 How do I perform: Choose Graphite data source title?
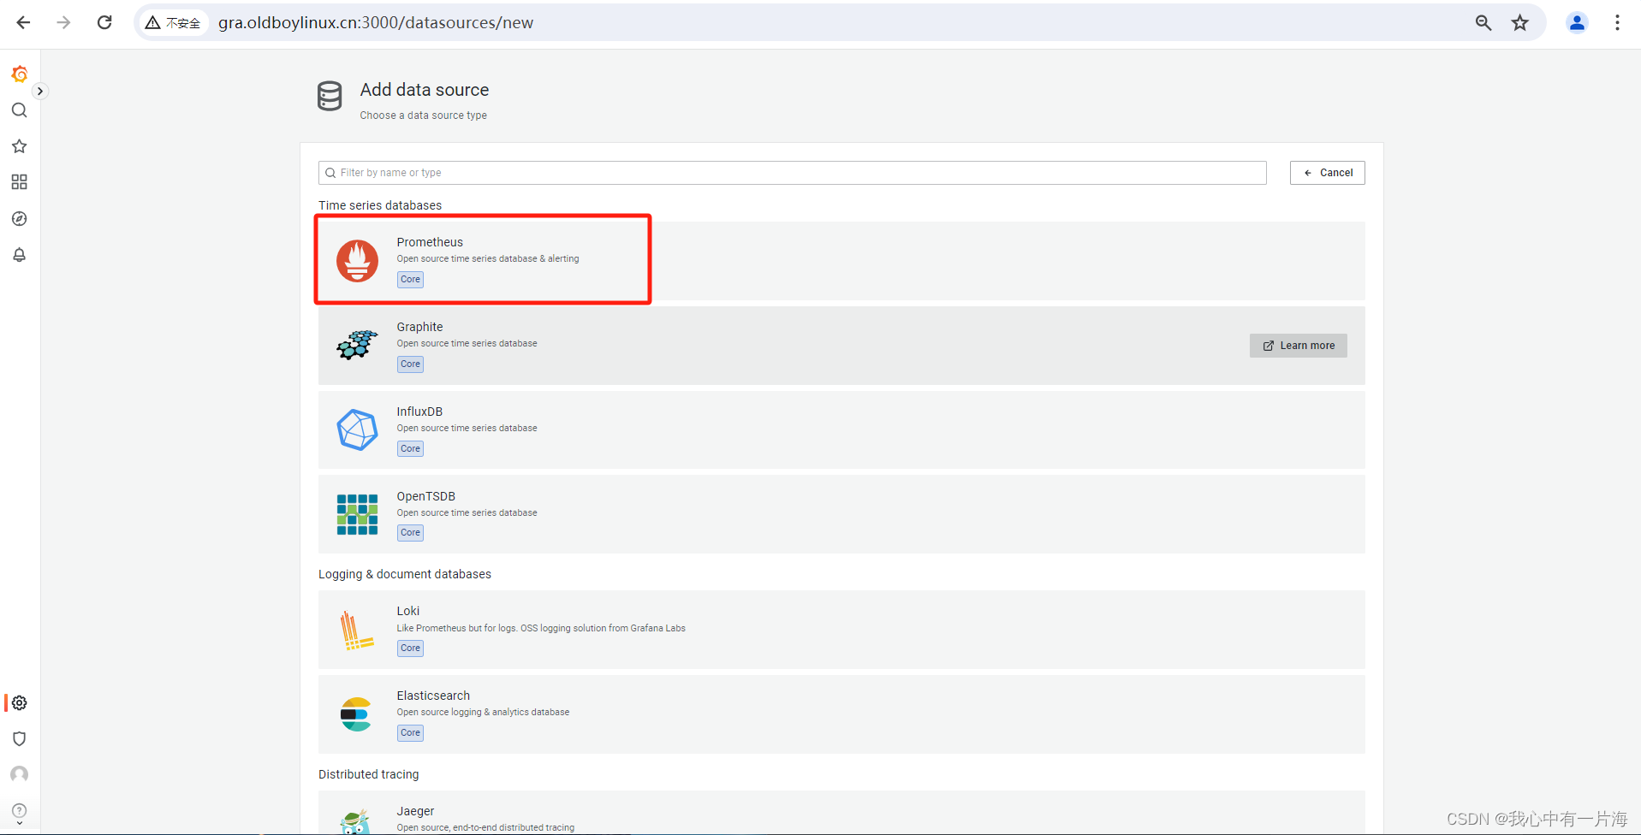click(419, 327)
